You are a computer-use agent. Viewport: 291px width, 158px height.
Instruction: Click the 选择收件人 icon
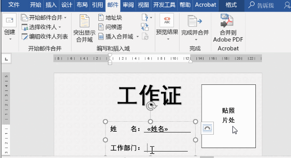click(x=25, y=27)
